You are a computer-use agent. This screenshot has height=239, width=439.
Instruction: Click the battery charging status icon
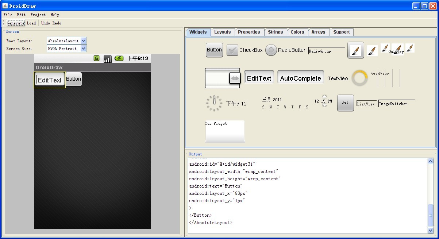pos(119,58)
